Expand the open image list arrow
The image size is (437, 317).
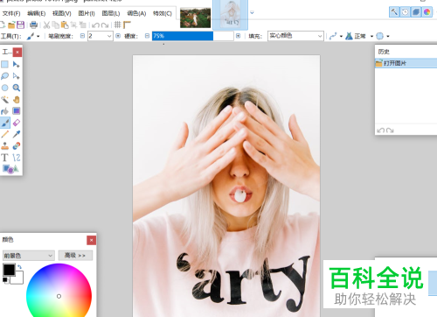click(x=252, y=12)
